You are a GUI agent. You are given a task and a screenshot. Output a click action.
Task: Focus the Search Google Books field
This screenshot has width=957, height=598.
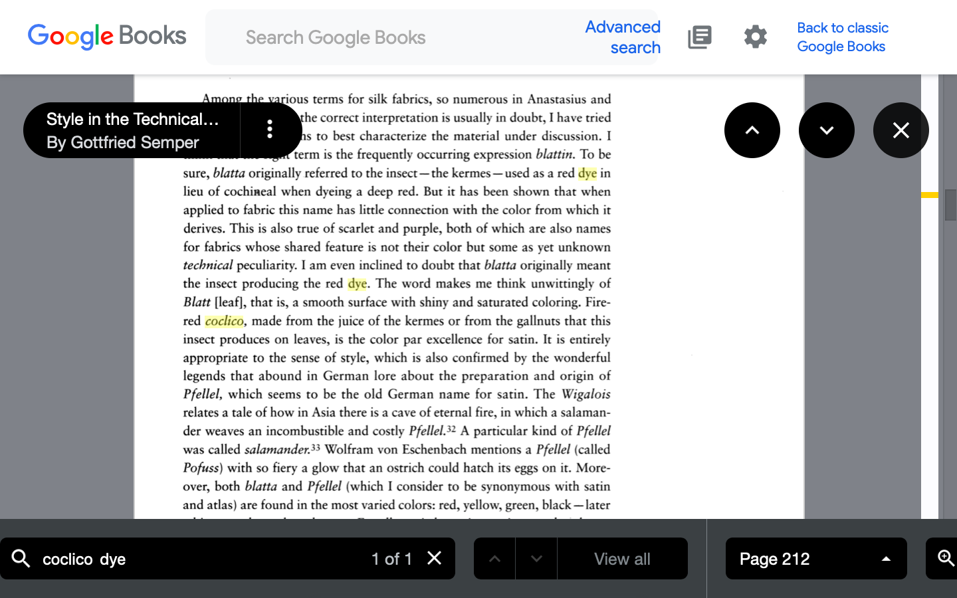coord(399,37)
